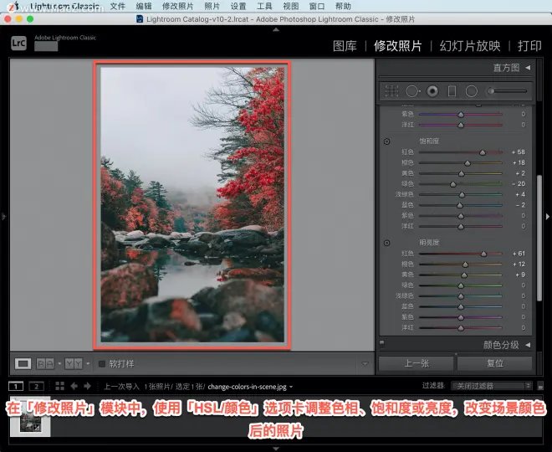Click the 上一张 button
552x452 pixels.
[417, 363]
